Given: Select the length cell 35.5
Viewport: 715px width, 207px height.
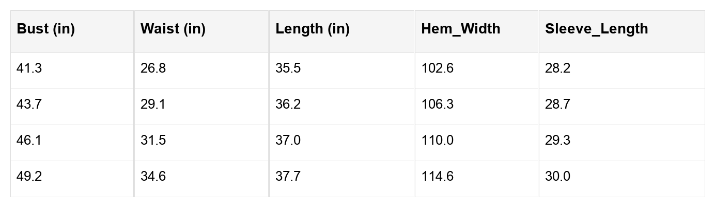Looking at the screenshot, I should tap(288, 68).
